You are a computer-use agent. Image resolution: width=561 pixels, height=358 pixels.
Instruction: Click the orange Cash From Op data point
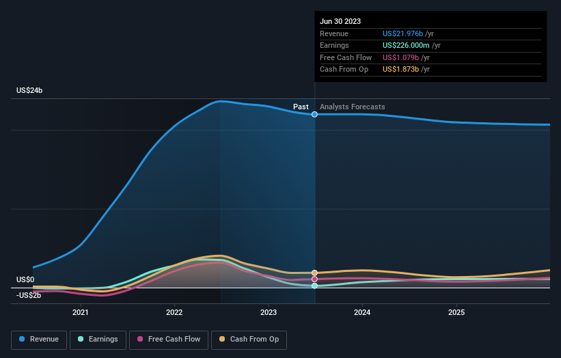coord(314,273)
